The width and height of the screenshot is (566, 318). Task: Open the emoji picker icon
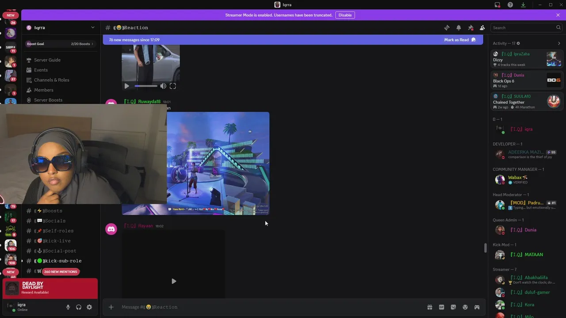coord(465,307)
